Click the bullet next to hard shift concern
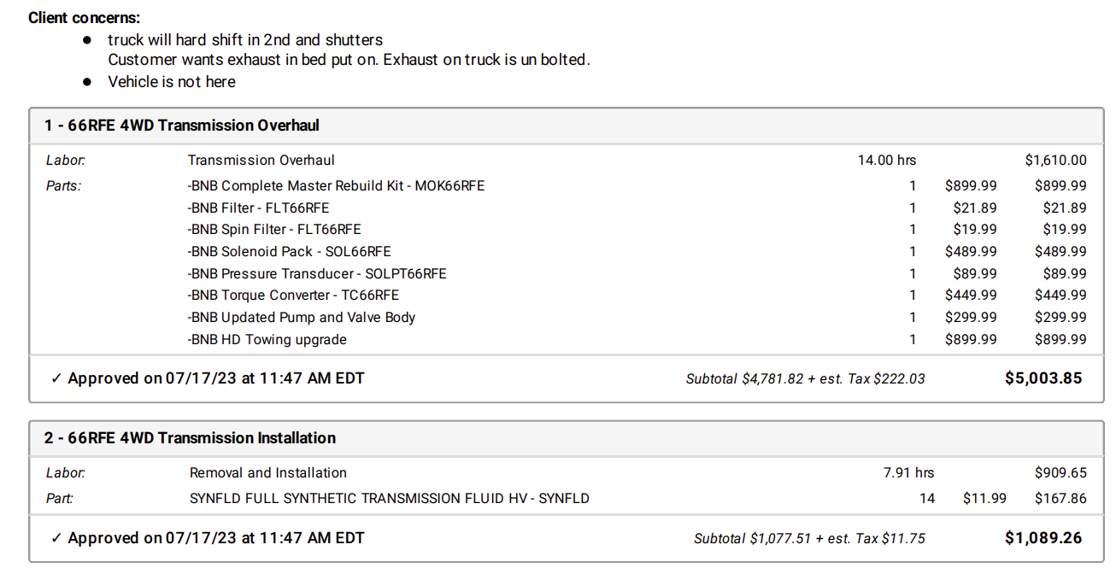This screenshot has width=1116, height=568. 87,40
